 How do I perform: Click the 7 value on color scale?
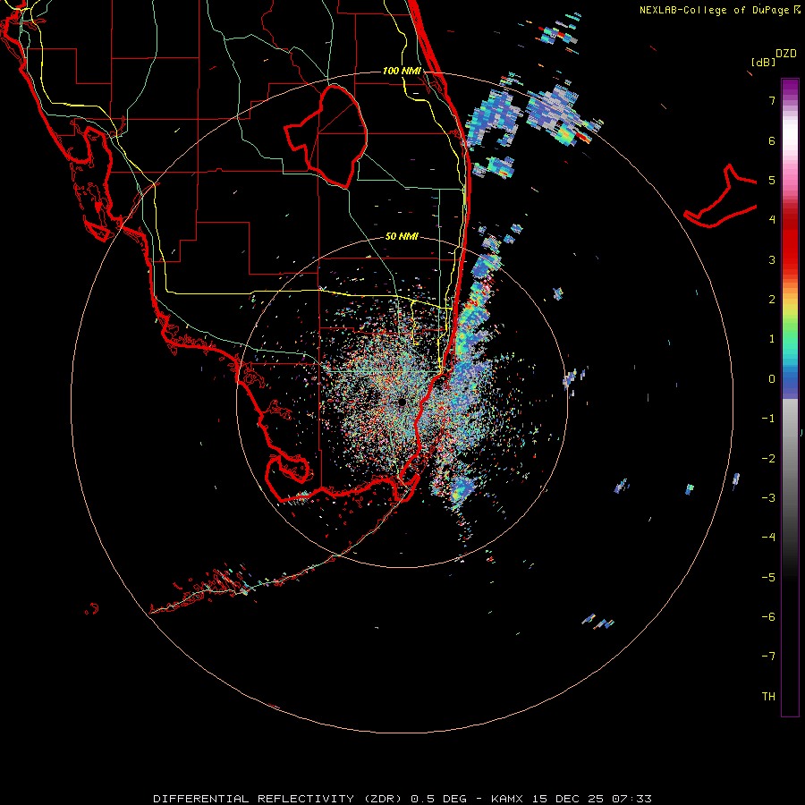pyautogui.click(x=772, y=100)
